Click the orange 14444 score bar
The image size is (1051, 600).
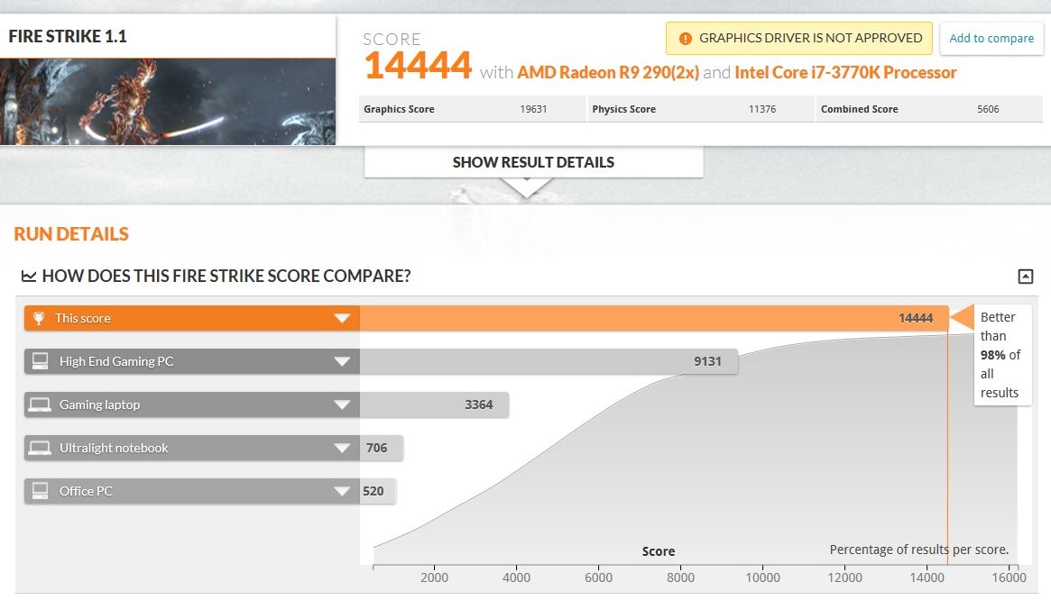653,318
